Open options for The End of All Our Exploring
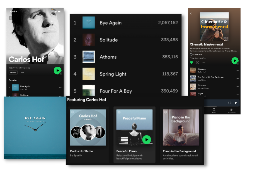Viewport: 262px width, 170px height. coord(237,79)
